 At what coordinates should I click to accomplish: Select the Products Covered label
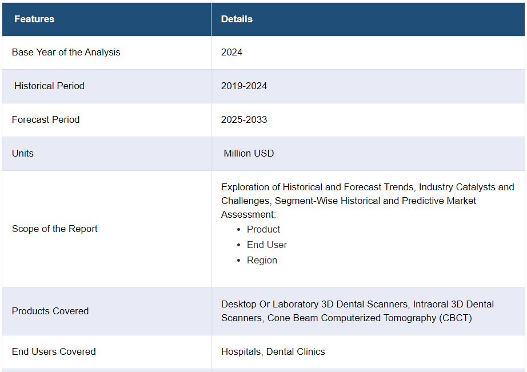click(x=50, y=311)
